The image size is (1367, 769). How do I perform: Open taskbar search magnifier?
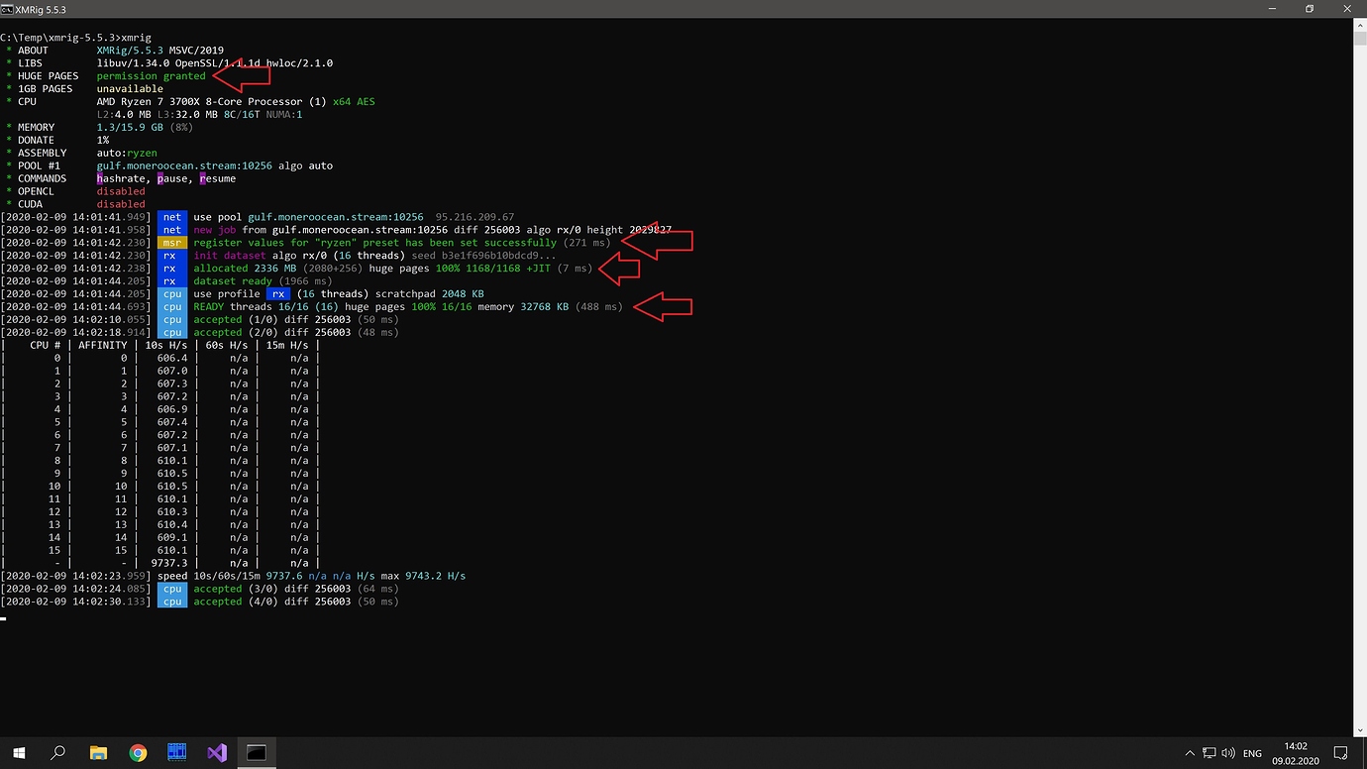57,753
